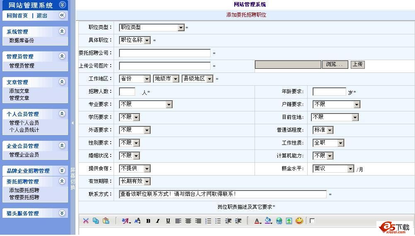Image resolution: width=415 pixels, height=236 pixels.
Task: Open the 提供食宿 dropdown
Action: pyautogui.click(x=135, y=169)
